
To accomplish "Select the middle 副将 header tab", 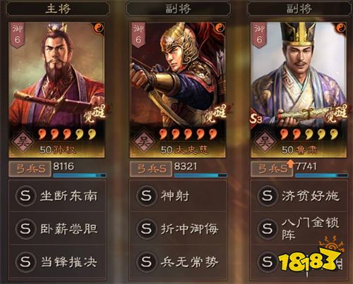I will click(x=178, y=9).
